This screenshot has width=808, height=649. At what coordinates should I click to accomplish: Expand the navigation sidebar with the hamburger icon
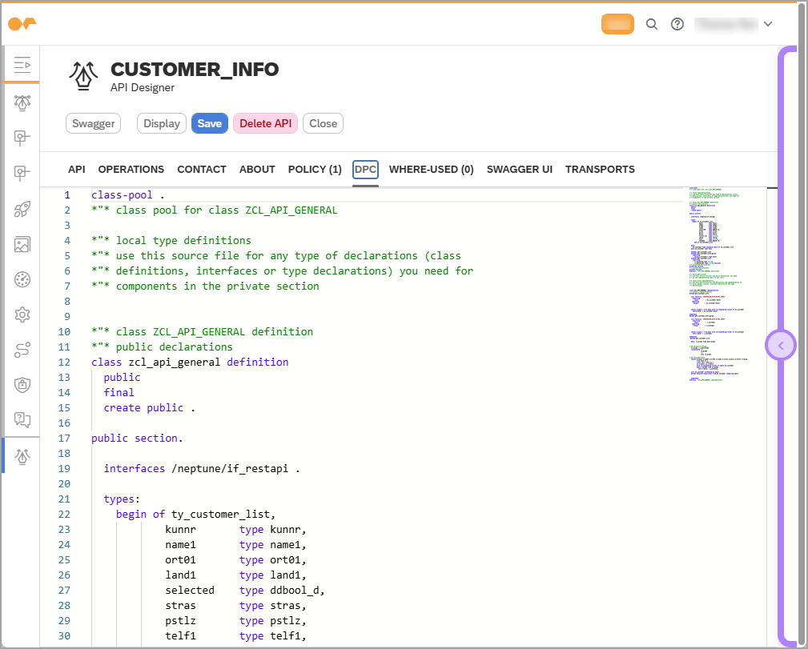pos(22,65)
